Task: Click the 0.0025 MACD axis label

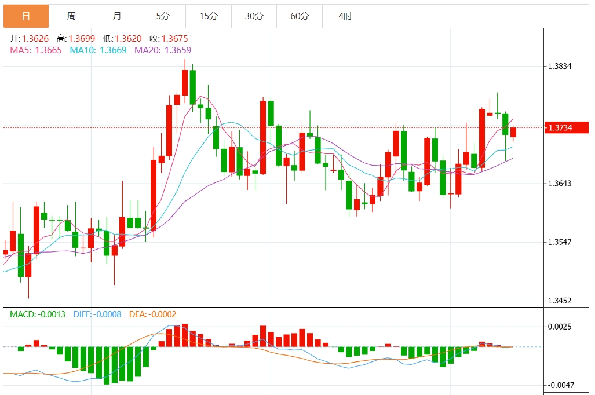Action: (560, 327)
